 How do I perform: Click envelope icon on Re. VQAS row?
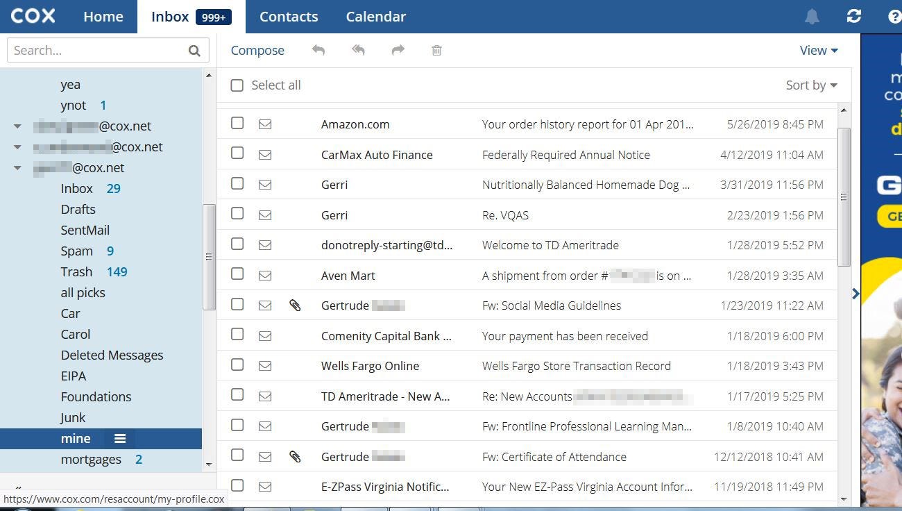[x=265, y=215]
